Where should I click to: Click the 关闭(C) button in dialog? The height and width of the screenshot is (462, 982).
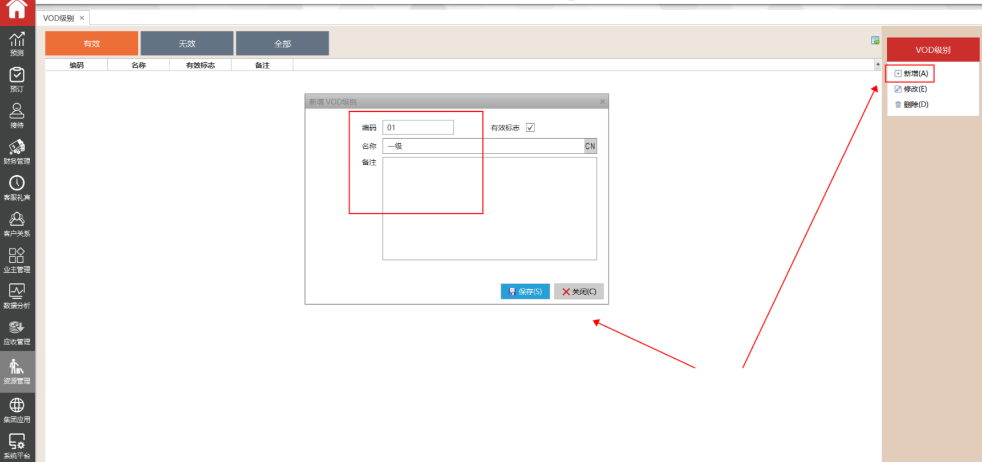click(579, 291)
